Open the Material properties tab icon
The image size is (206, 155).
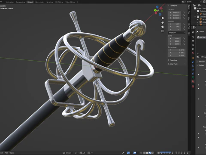193,81
